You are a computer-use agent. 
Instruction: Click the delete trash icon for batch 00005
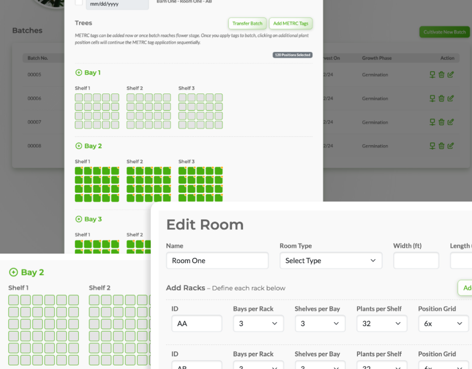pos(441,75)
